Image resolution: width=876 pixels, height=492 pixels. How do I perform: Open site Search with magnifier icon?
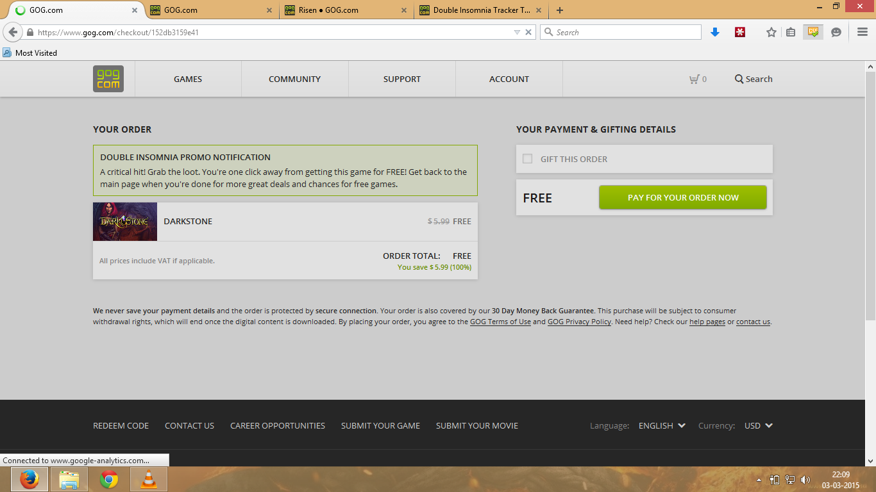point(754,79)
